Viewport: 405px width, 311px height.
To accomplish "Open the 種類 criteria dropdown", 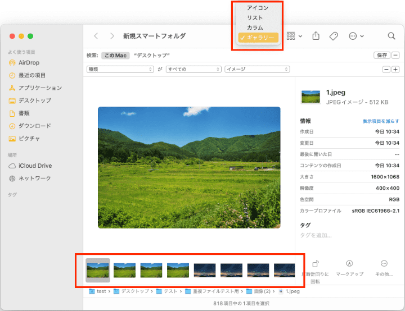I will coord(120,70).
